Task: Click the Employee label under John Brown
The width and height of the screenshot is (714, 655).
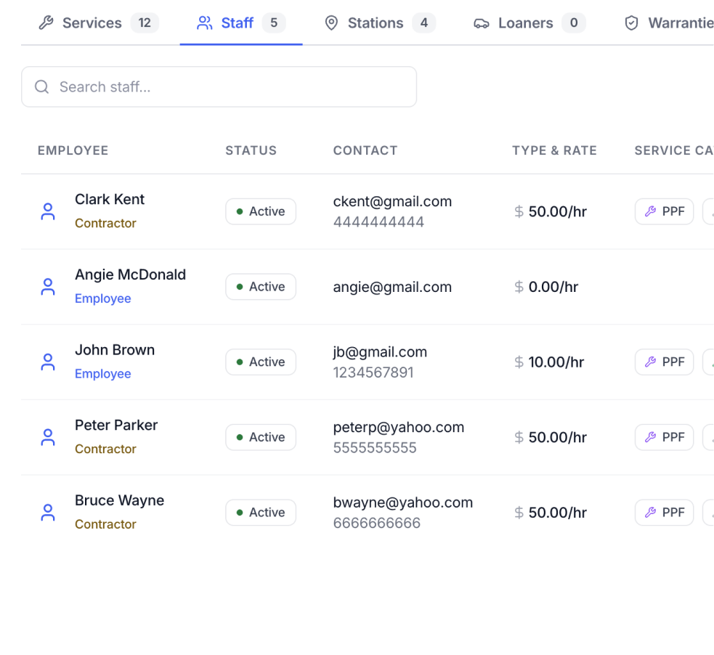Action: [x=103, y=374]
